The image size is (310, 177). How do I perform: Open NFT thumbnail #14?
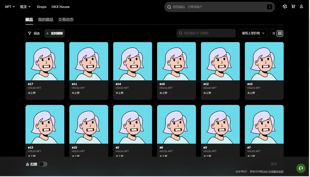(133, 61)
